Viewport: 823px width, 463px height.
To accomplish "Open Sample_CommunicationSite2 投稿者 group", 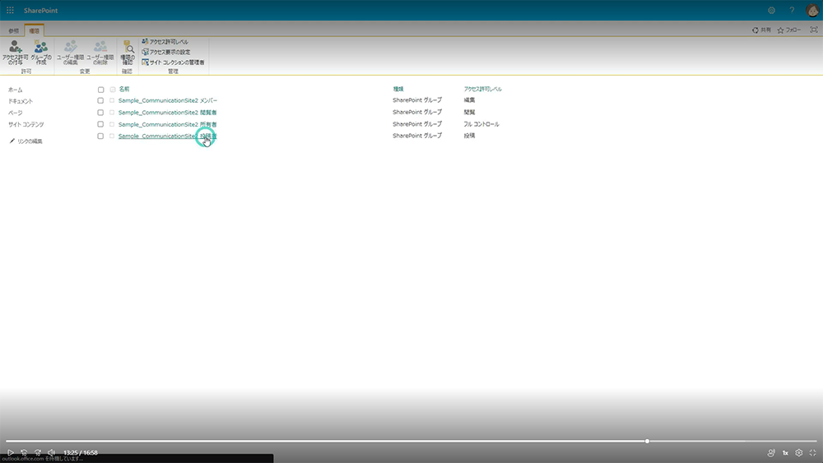I will click(167, 136).
